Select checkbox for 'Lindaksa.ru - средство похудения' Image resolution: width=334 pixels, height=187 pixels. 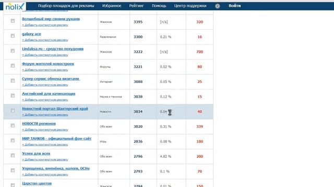tap(13, 51)
